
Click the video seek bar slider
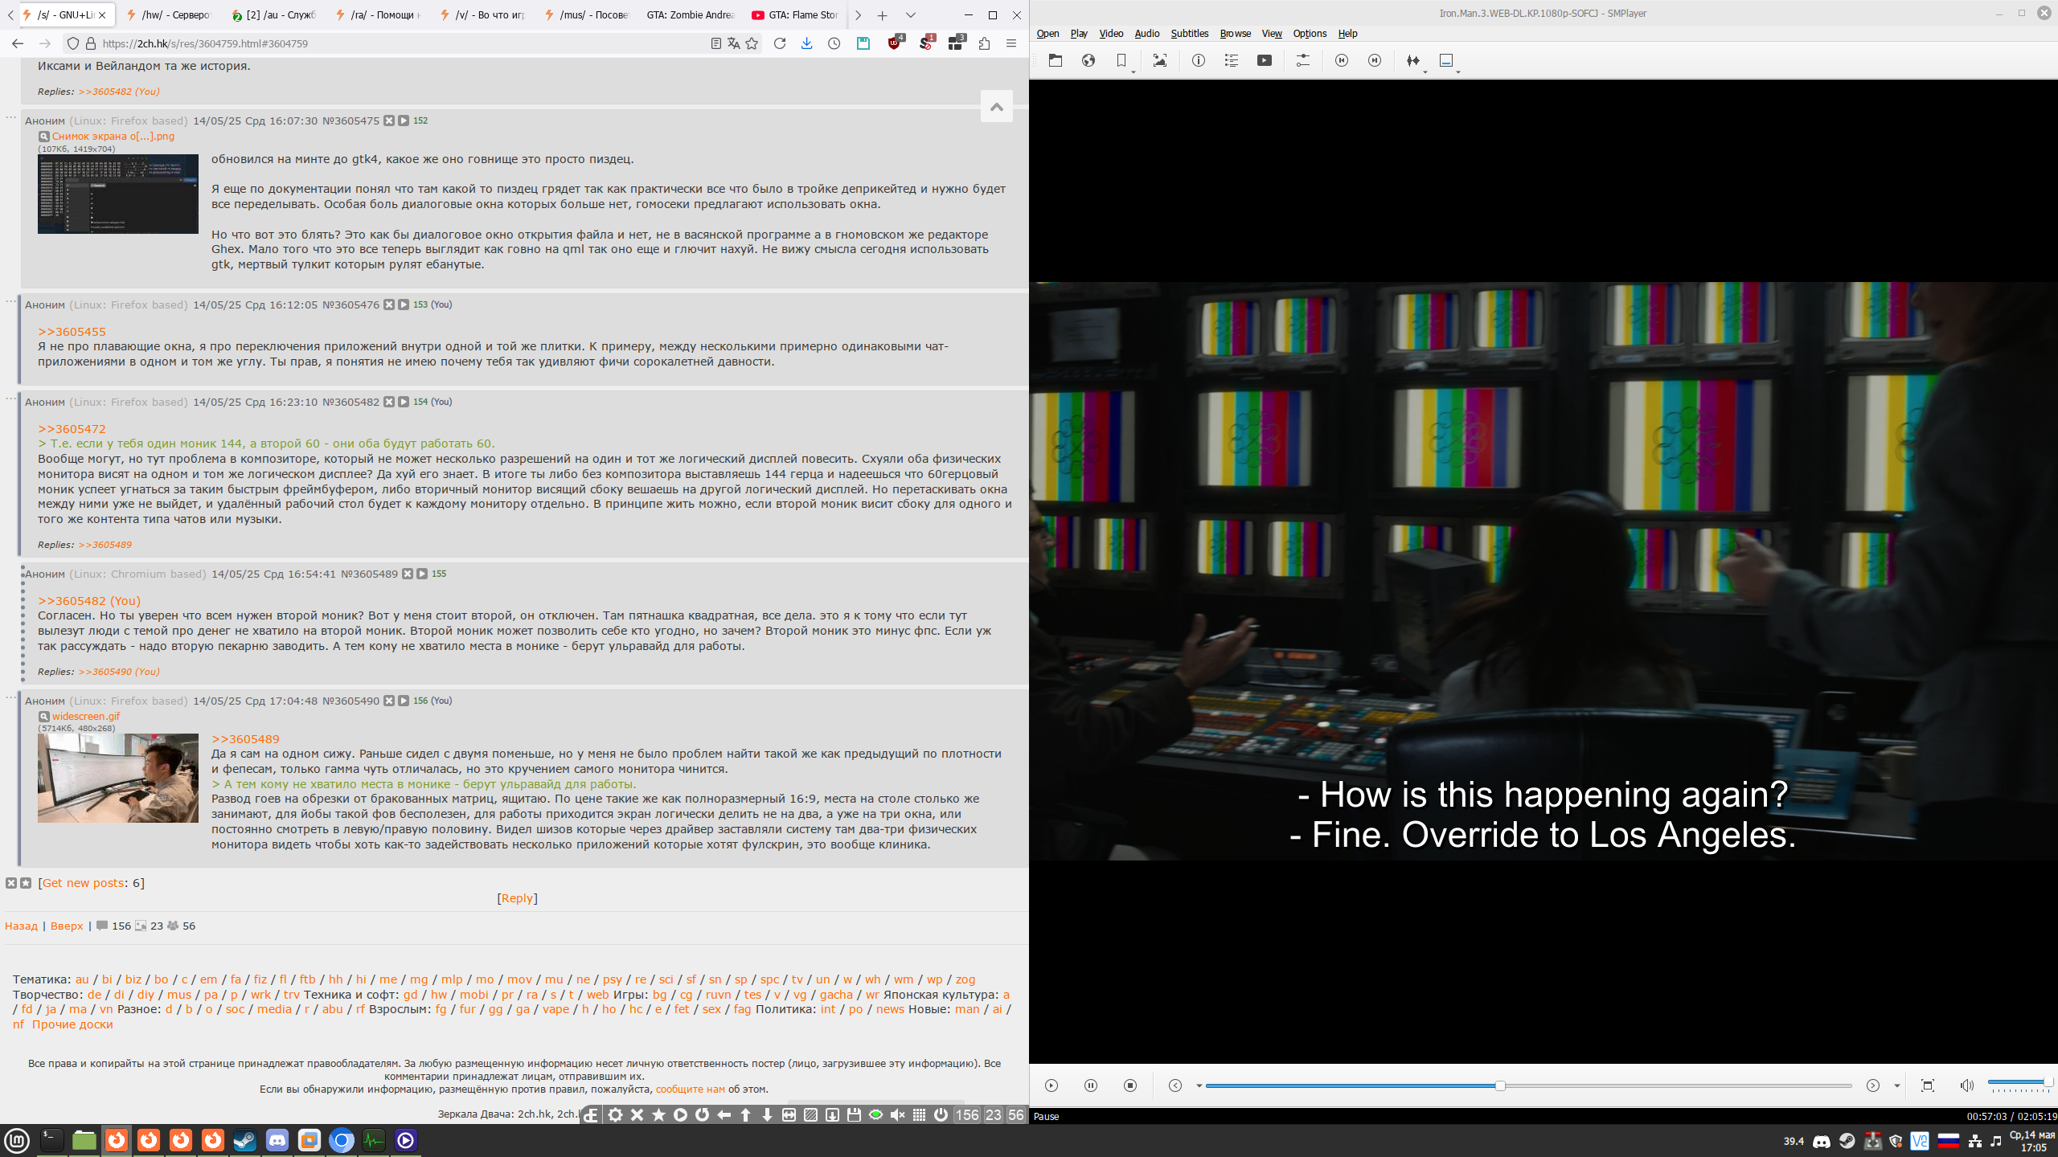coord(1499,1085)
